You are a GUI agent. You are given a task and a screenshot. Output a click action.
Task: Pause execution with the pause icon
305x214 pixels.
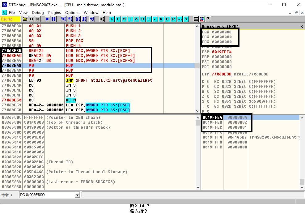54,19
